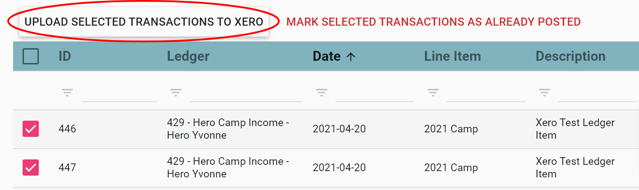
Task: Sort the table by Ledger column
Action: tap(188, 56)
